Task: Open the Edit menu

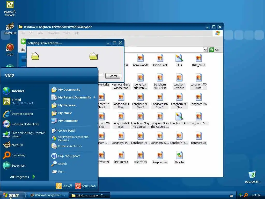Action: point(31,33)
